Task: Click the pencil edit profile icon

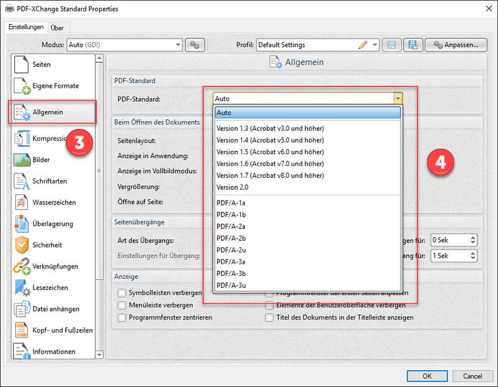Action: coord(363,45)
